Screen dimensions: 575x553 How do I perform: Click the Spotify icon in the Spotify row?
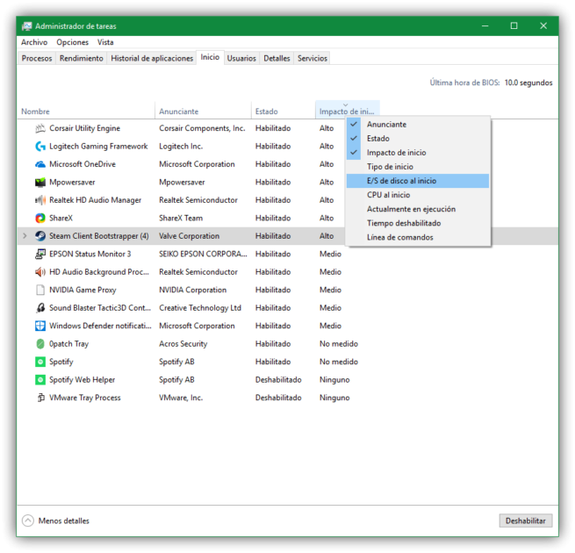coord(40,362)
